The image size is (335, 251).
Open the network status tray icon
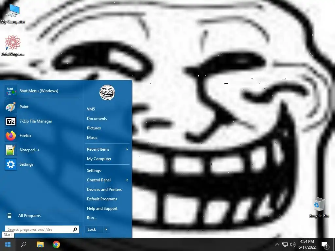[285, 244]
